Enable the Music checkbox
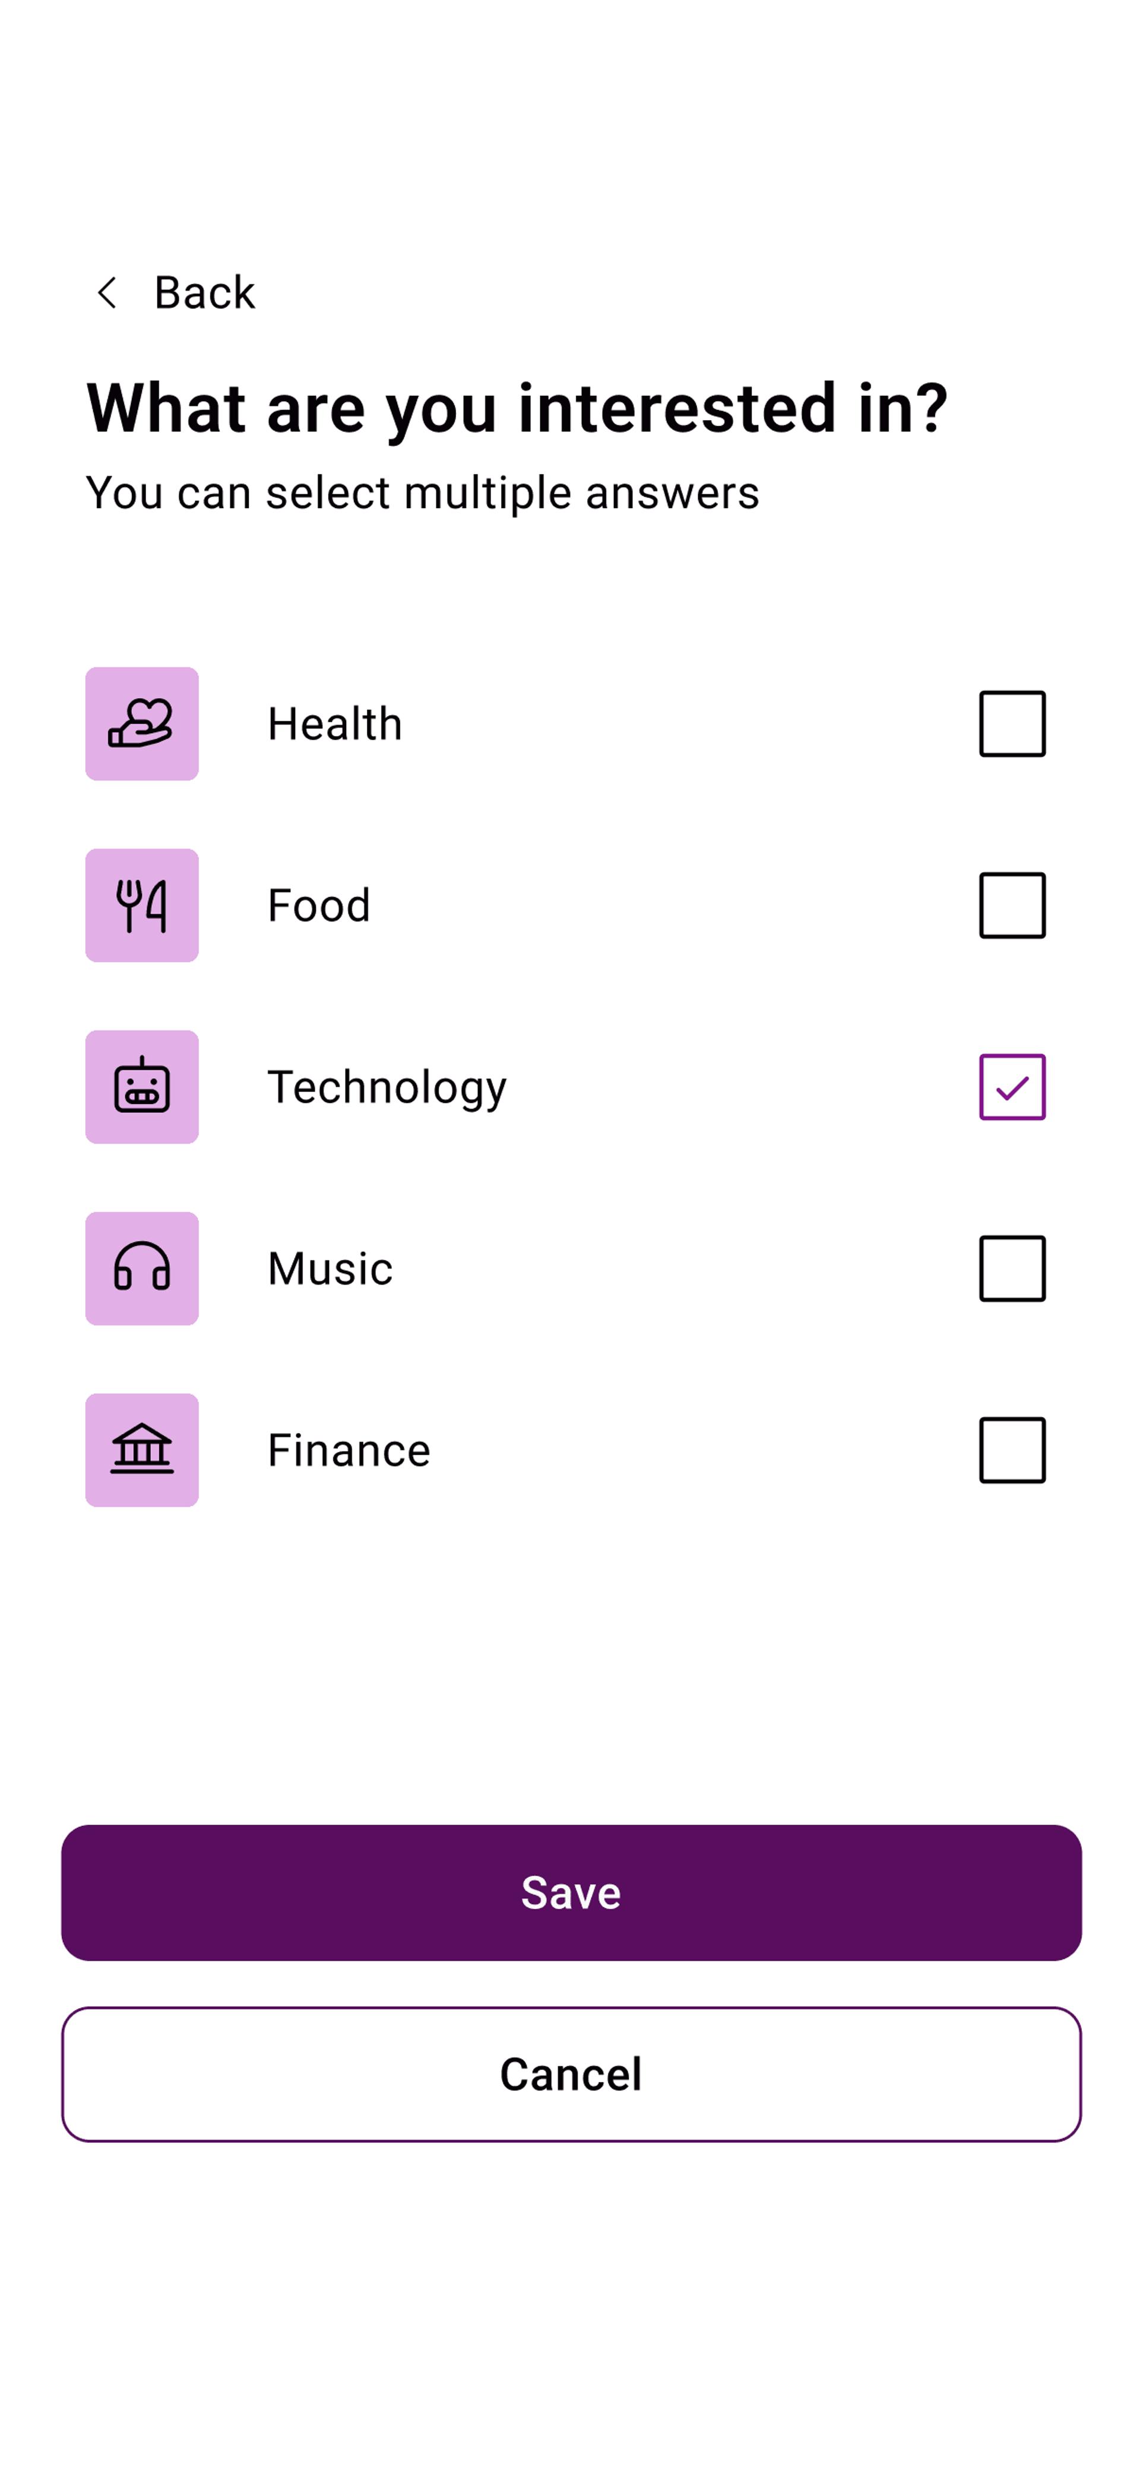Image resolution: width=1140 pixels, height=2480 pixels. pyautogui.click(x=1012, y=1268)
